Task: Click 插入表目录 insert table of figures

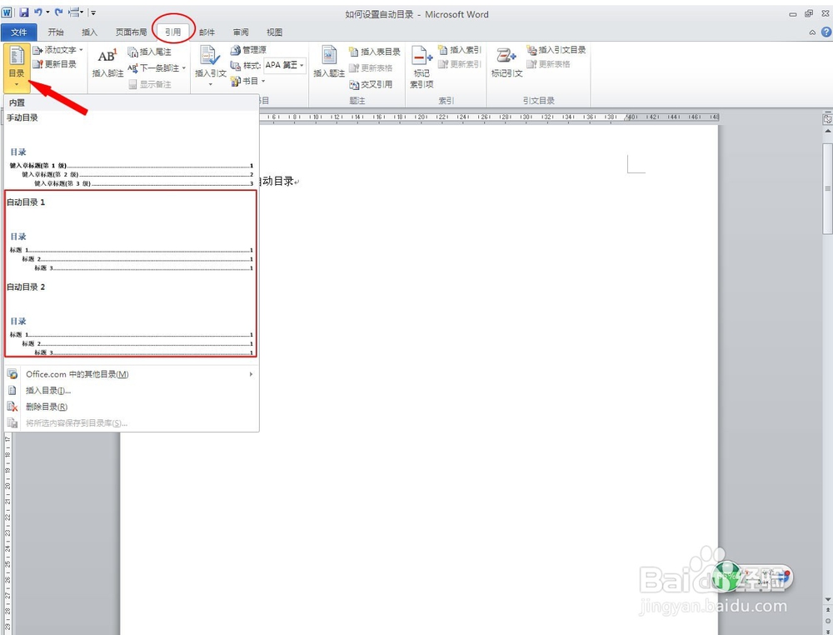Action: coord(375,52)
